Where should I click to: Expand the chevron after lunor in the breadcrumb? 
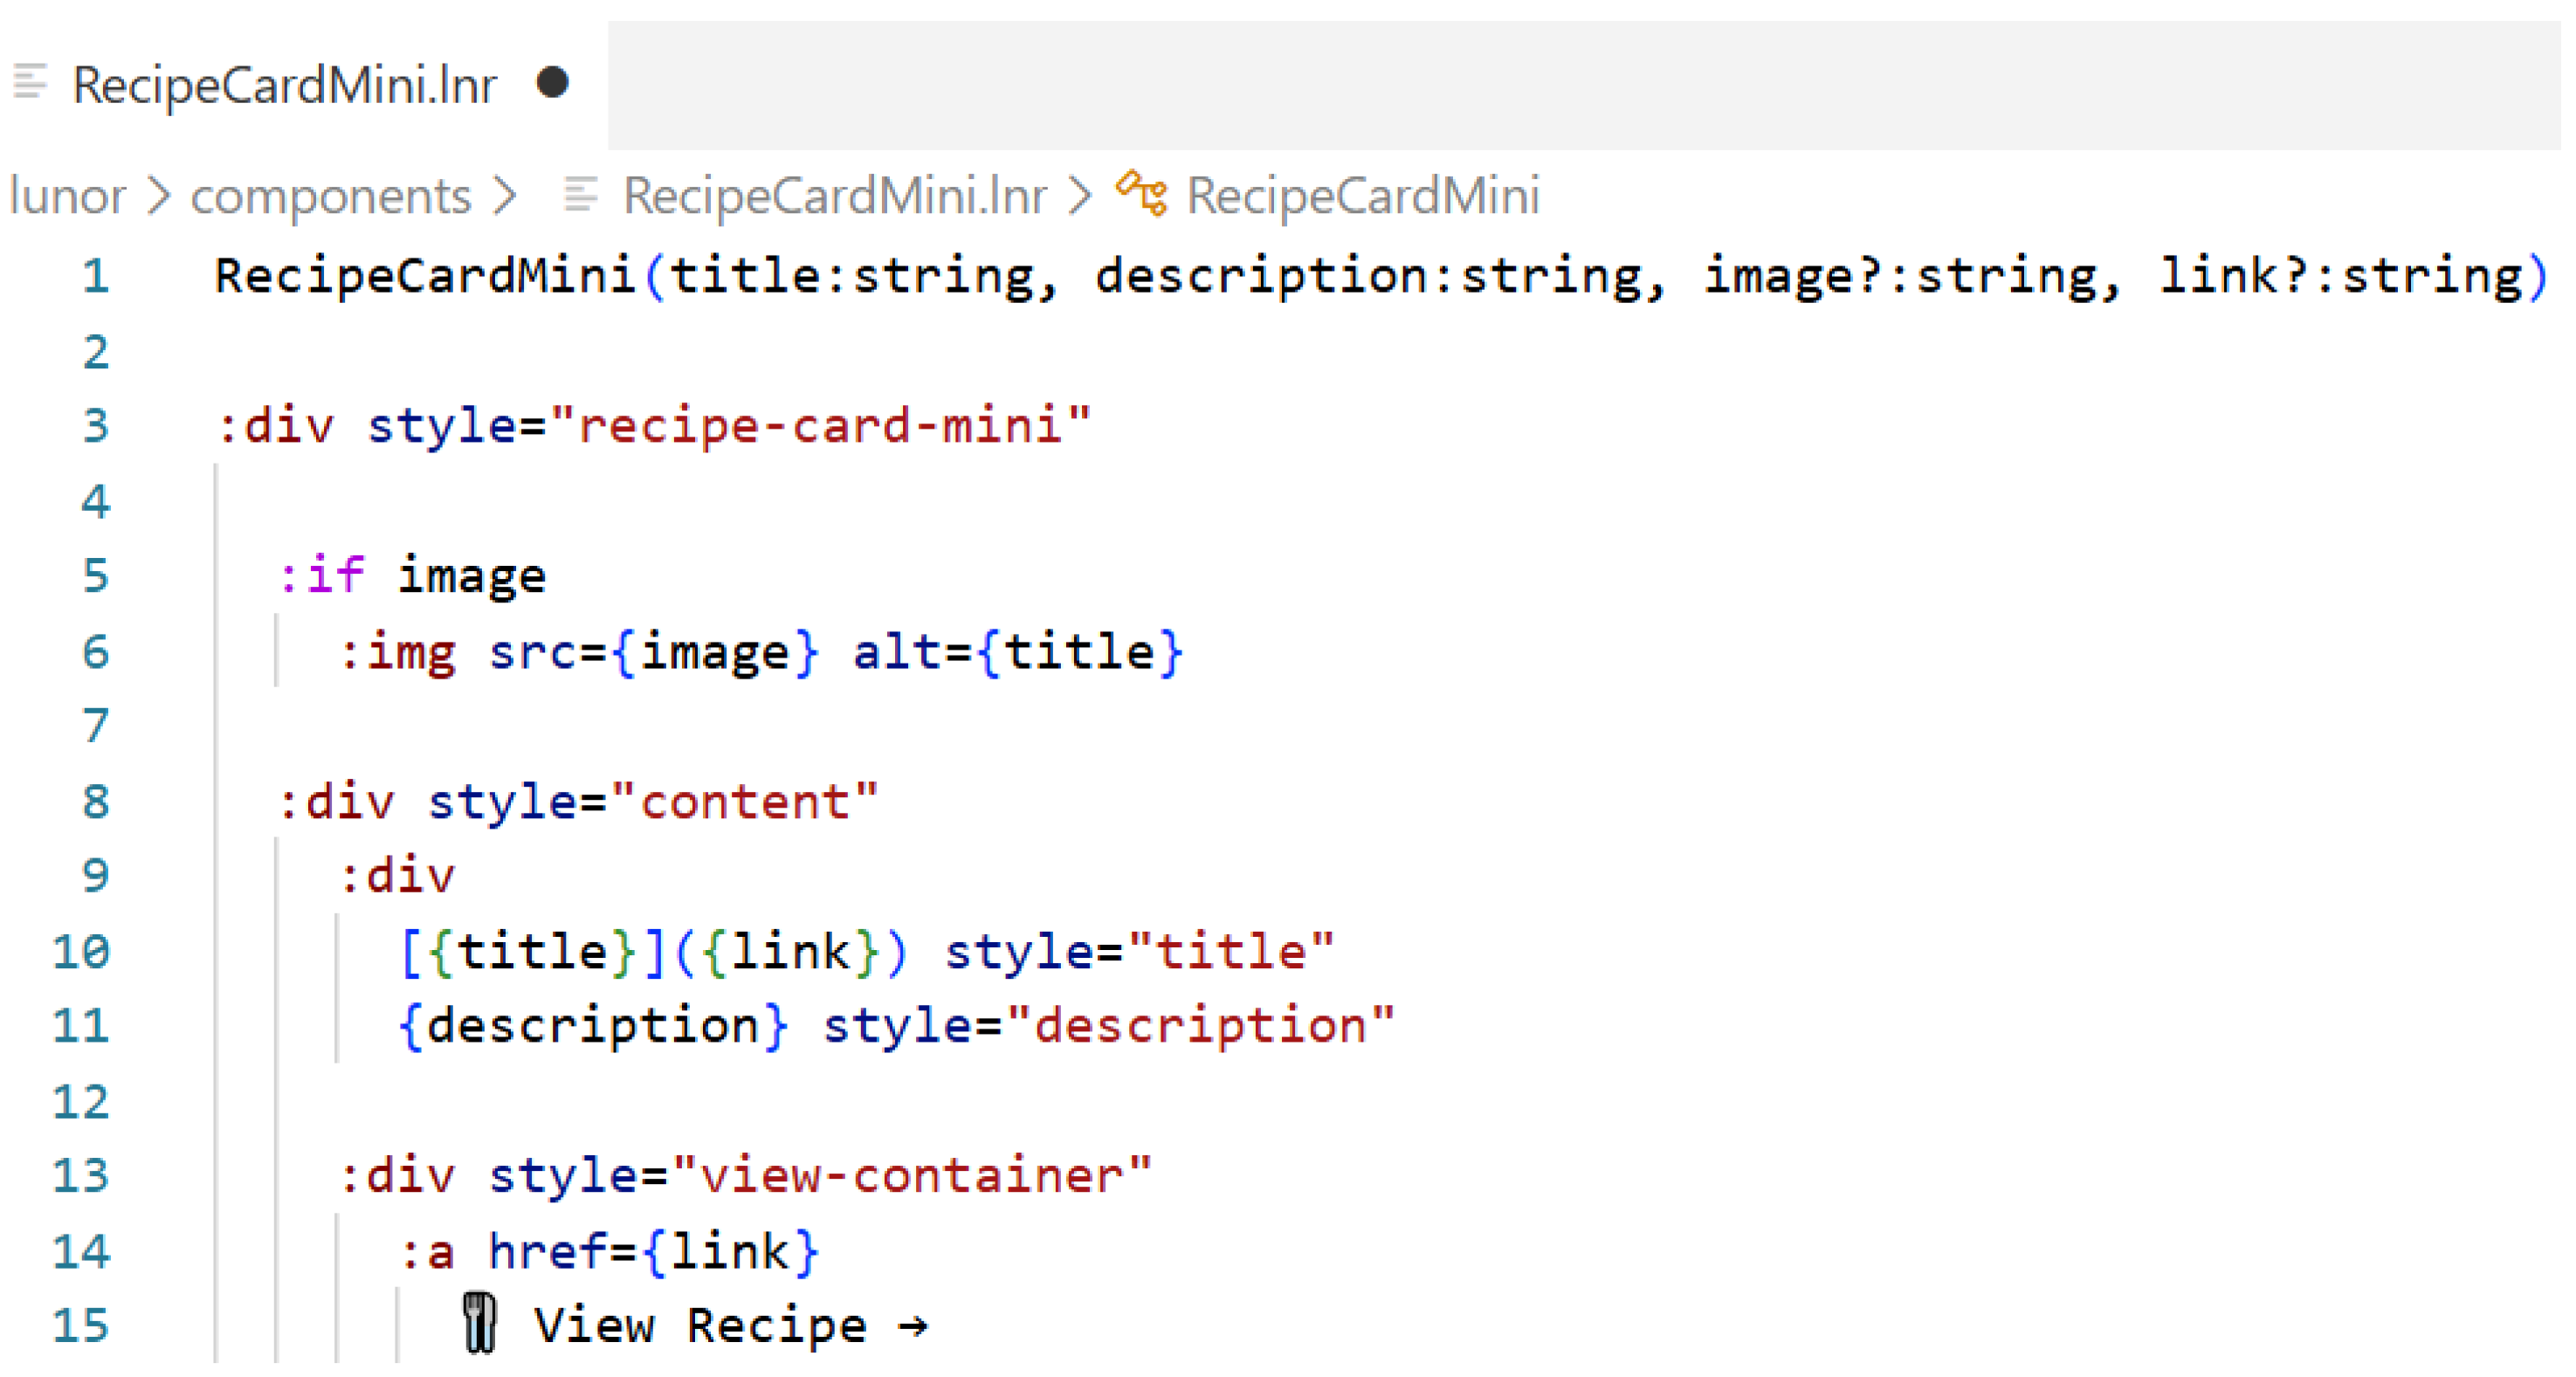tap(159, 196)
